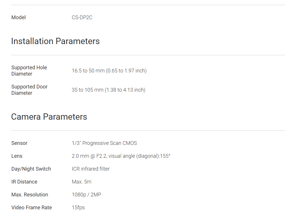
Task: Click the Installation Parameters heading
Action: 55,41
